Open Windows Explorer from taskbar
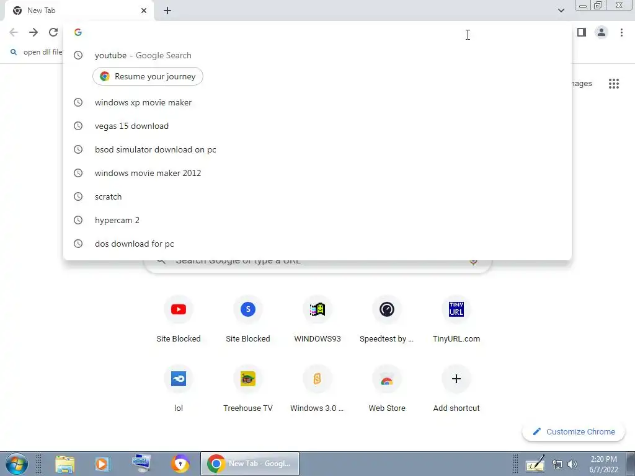635x476 pixels. coord(64,464)
